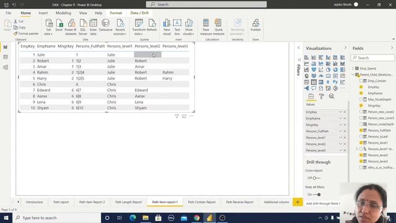Open the Dataverse connector

coord(106,25)
